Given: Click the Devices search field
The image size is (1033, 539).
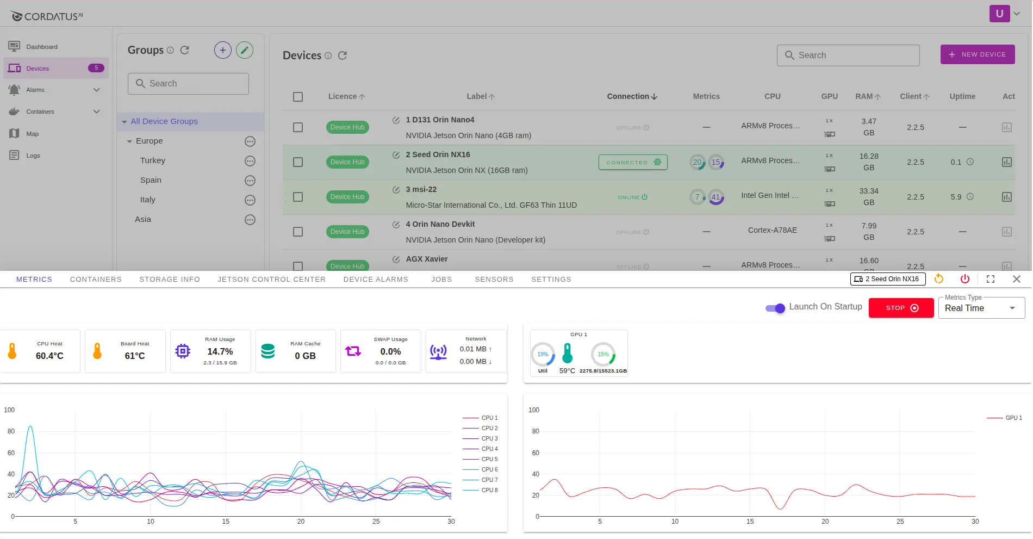Looking at the screenshot, I should (848, 55).
